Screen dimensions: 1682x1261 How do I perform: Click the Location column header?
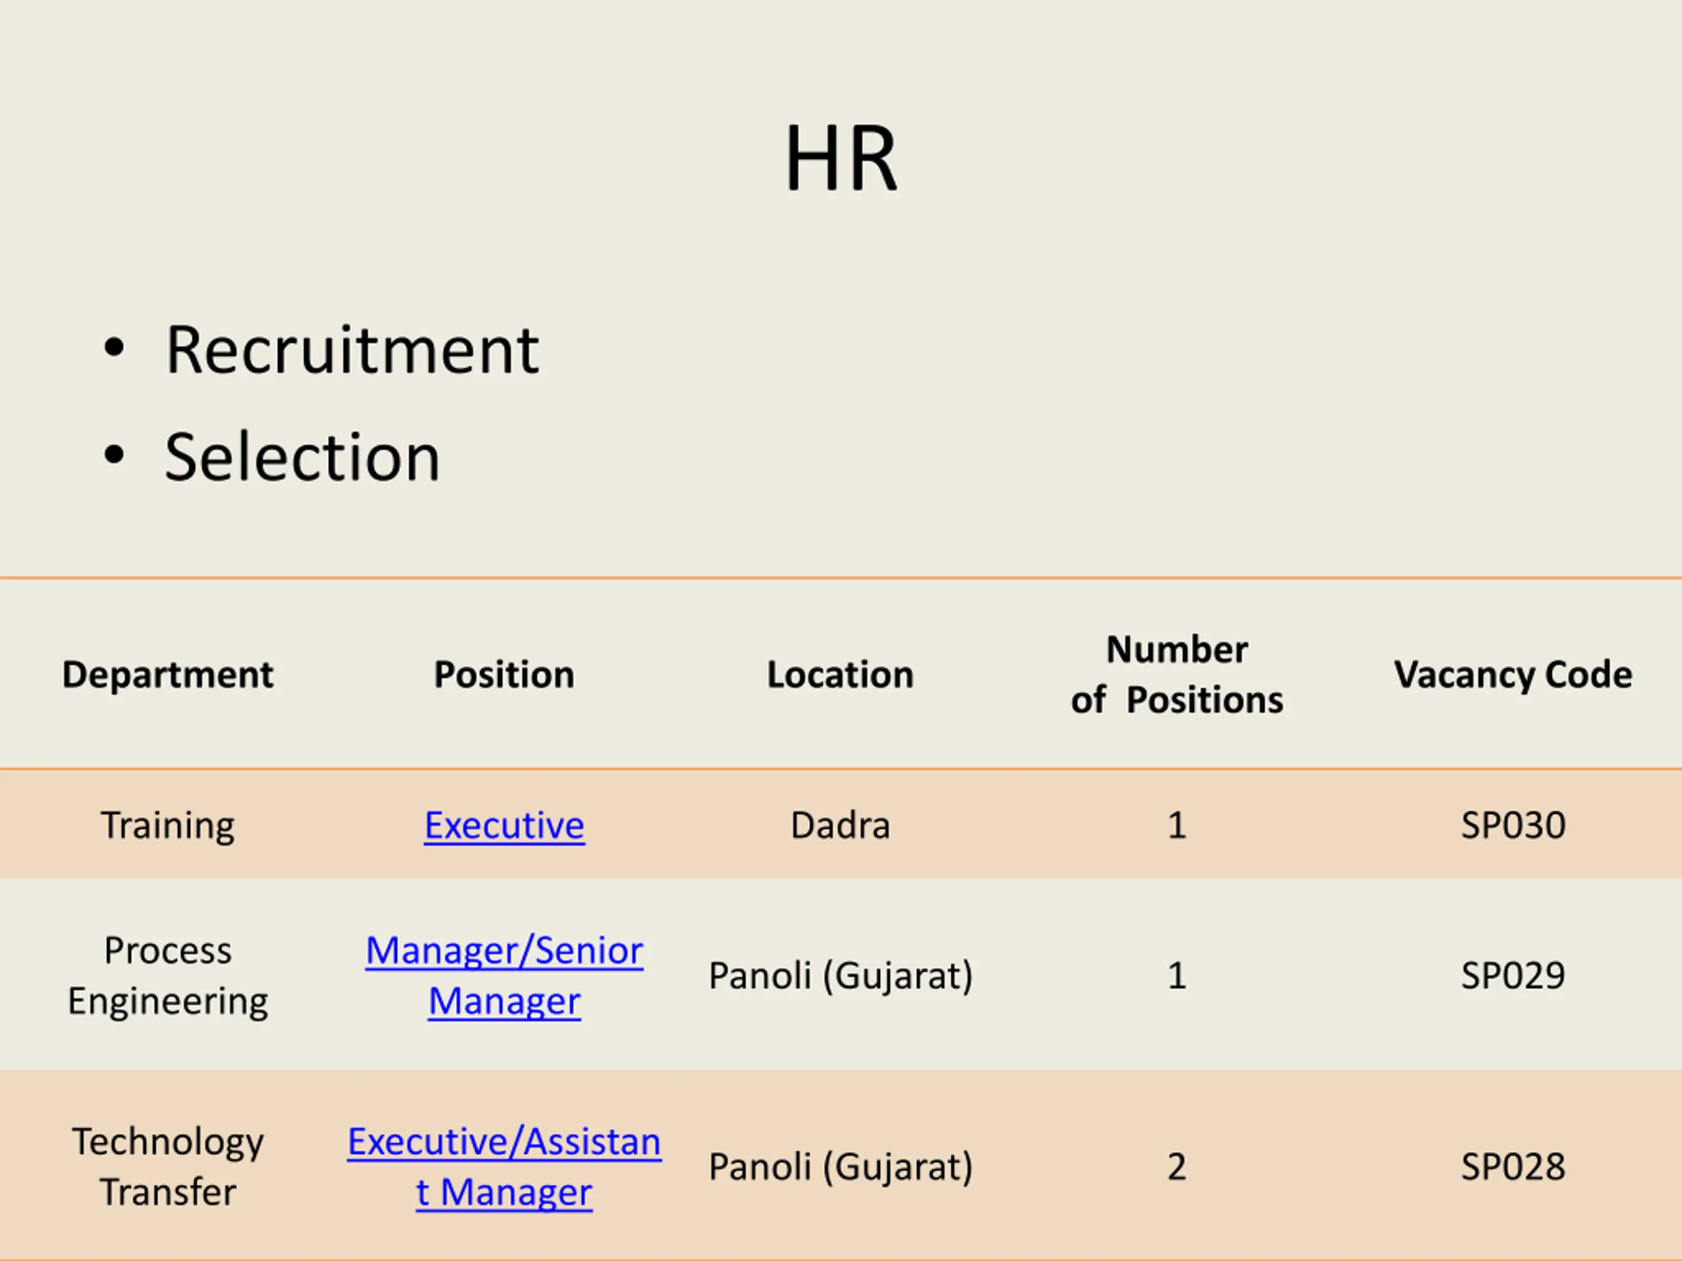pos(840,675)
